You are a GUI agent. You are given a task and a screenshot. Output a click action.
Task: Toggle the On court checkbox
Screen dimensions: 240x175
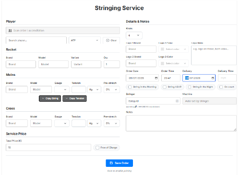point(221,87)
